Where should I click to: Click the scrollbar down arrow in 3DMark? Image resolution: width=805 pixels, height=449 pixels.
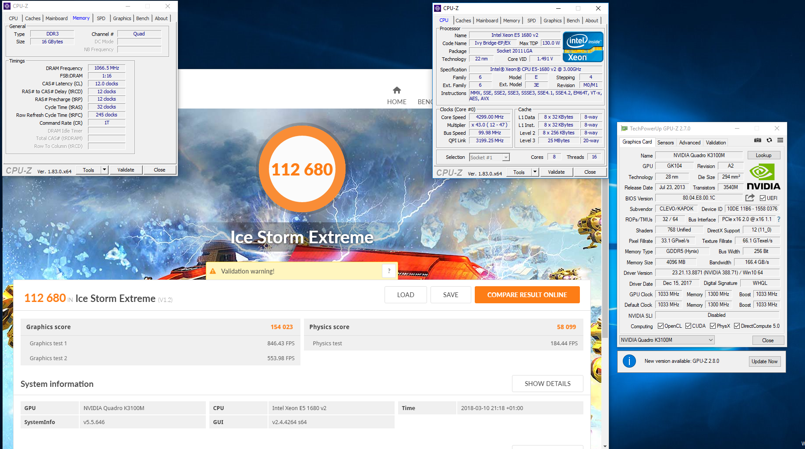[605, 446]
